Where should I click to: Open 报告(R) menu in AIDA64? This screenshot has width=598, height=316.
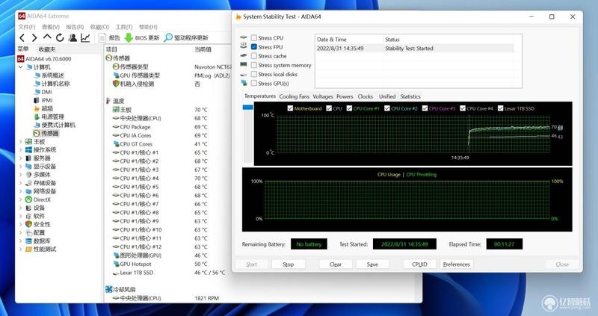[75, 27]
